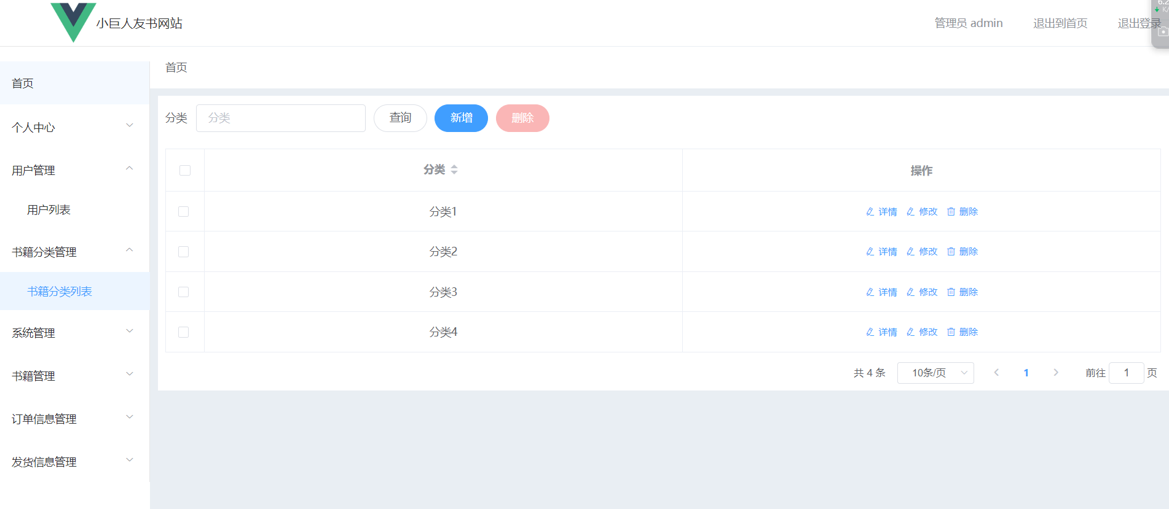
Task: Click the Vue logo icon
Action: [73, 22]
